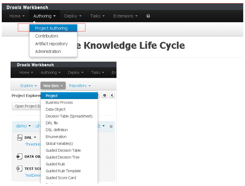Click the DRL file type icon
The height and width of the screenshot is (186, 245).
click(x=20, y=137)
